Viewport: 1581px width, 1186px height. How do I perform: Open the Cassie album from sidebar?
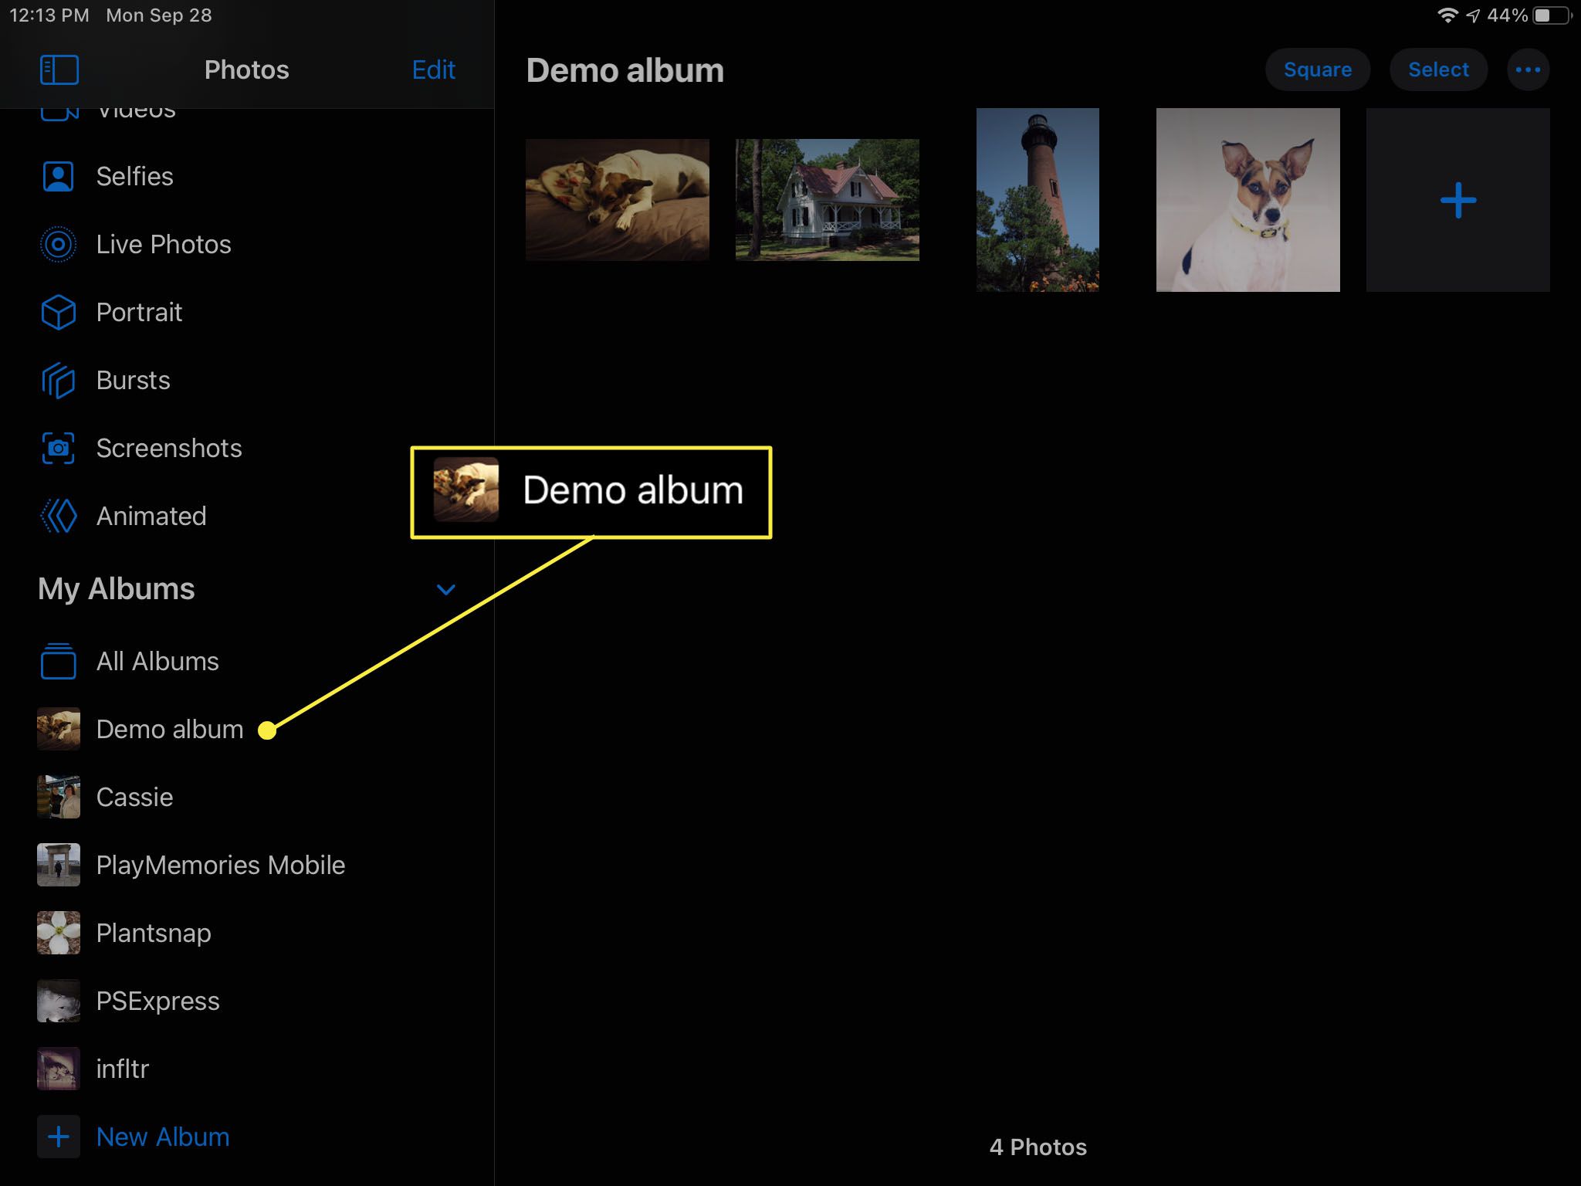pyautogui.click(x=134, y=796)
